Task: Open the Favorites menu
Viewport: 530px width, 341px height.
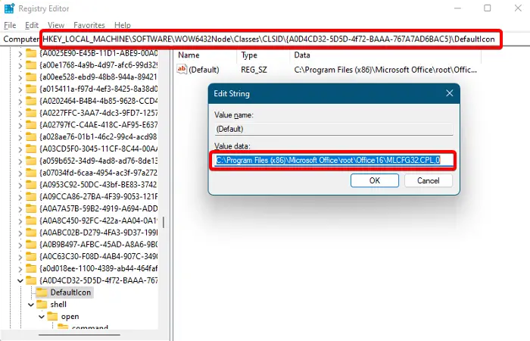Action: point(89,25)
